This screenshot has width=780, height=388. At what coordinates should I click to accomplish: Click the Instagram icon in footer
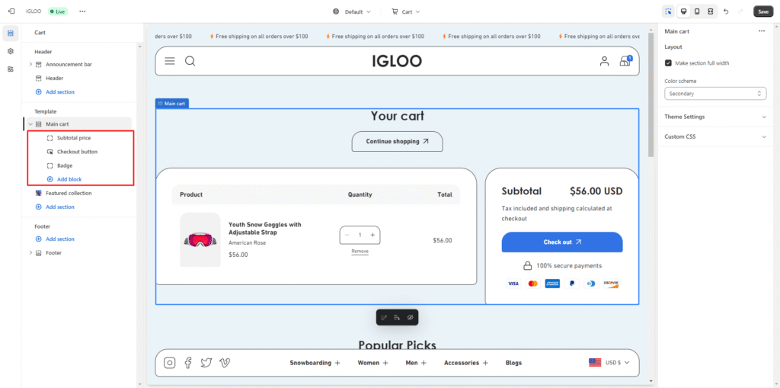(170, 363)
